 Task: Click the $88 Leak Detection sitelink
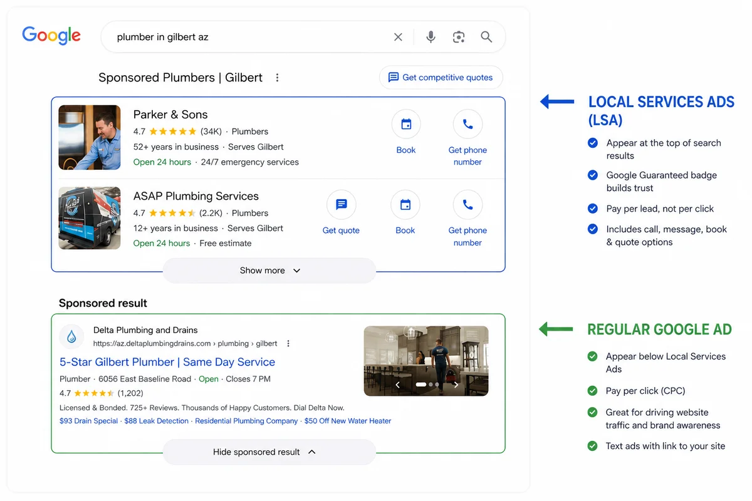point(157,421)
